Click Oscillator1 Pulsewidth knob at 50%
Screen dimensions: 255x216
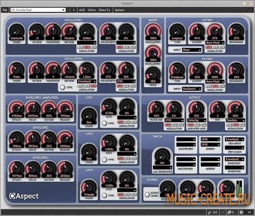(108, 31)
